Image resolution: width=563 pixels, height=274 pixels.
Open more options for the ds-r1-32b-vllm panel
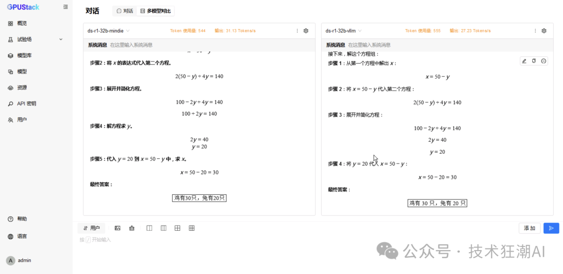(x=535, y=31)
